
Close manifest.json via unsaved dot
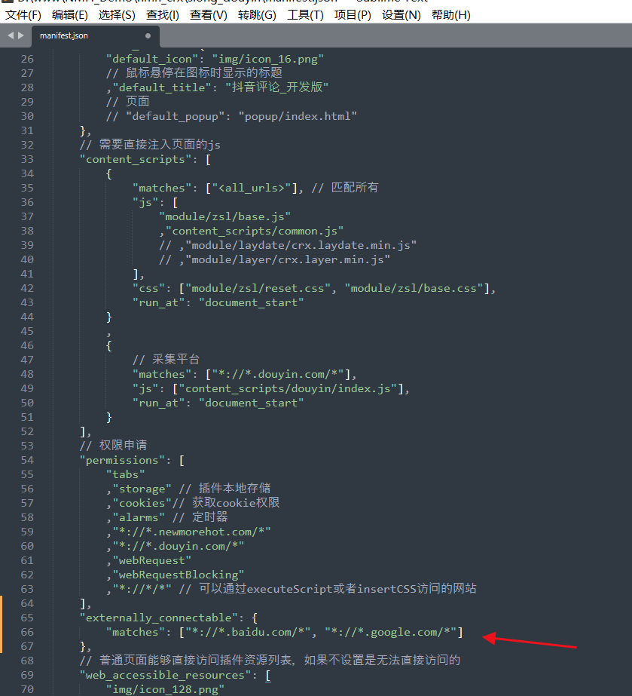(x=148, y=35)
